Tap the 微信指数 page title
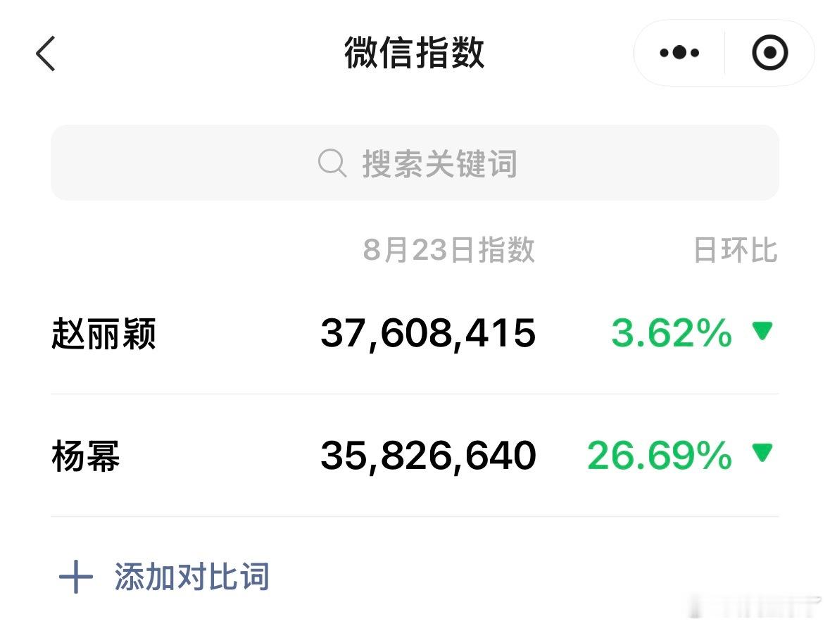830x626 pixels. [415, 53]
